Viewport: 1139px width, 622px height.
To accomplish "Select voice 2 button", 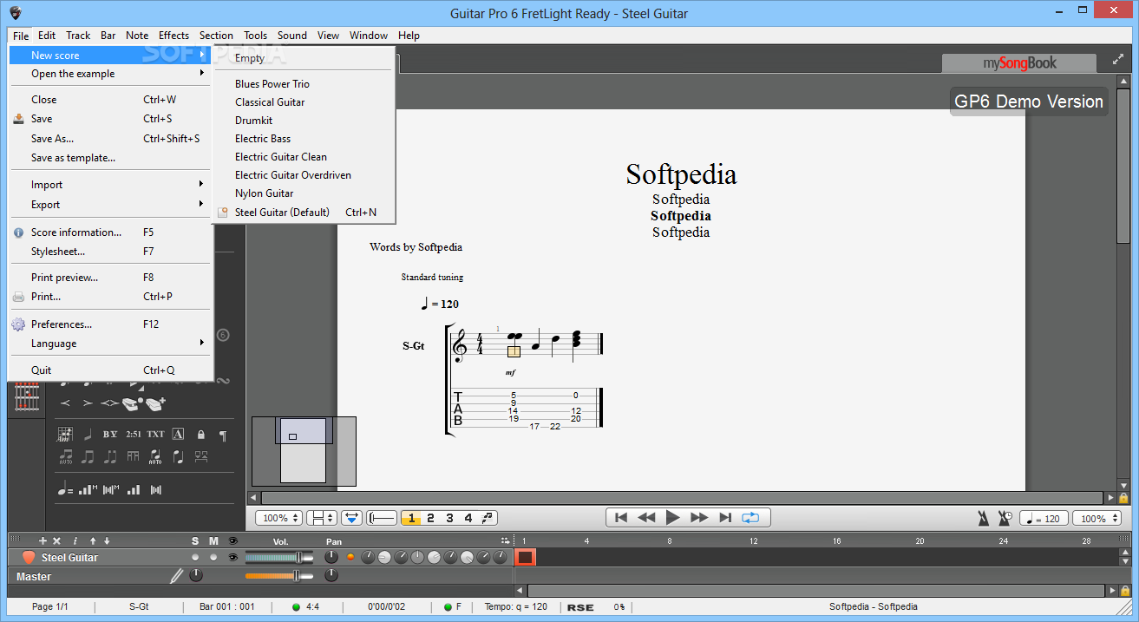I will tap(430, 518).
